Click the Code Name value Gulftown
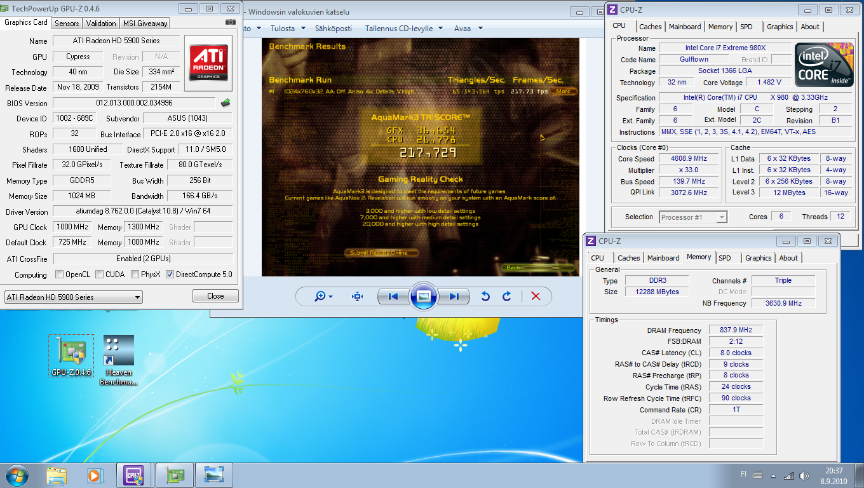Viewport: 864px width, 488px height. (x=694, y=60)
